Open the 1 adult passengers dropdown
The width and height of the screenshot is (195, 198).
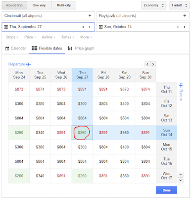(x=179, y=5)
